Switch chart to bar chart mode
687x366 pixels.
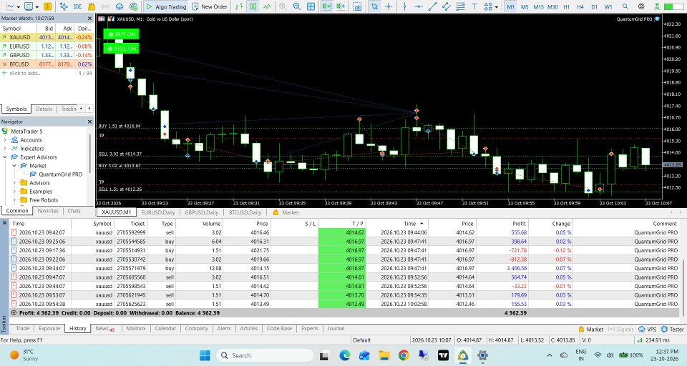[239, 6]
